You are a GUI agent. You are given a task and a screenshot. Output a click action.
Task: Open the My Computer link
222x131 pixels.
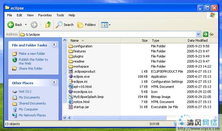pyautogui.click(x=28, y=110)
